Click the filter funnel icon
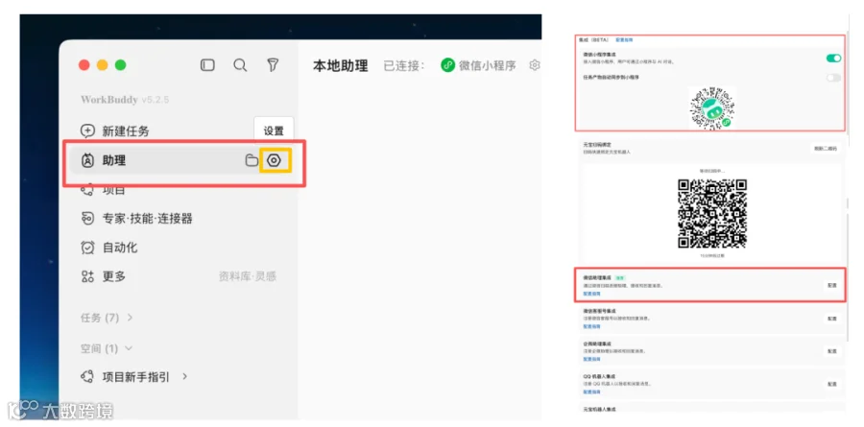This screenshot has width=864, height=427. point(273,65)
